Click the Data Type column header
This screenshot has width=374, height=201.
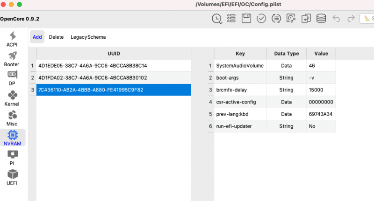pos(286,54)
